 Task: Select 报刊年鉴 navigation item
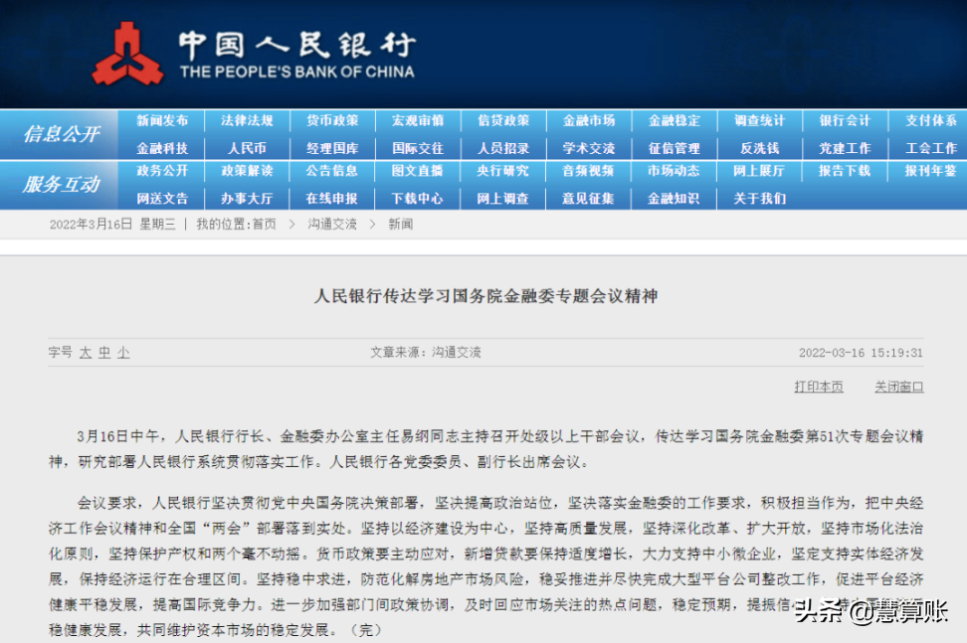(930, 171)
